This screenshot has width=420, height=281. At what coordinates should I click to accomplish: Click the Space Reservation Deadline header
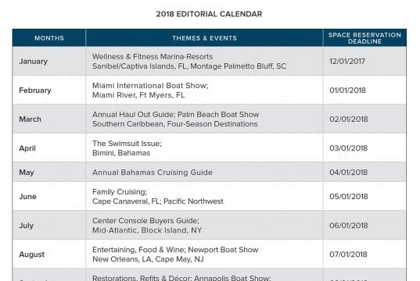click(364, 38)
